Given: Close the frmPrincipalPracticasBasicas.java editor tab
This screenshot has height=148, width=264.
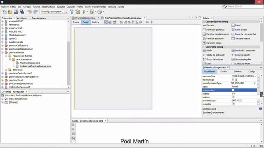Looking at the screenshot, I should tap(144, 18).
